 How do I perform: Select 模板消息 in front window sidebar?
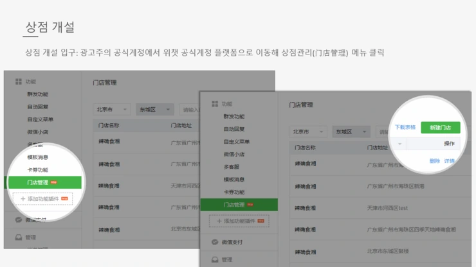click(x=233, y=180)
